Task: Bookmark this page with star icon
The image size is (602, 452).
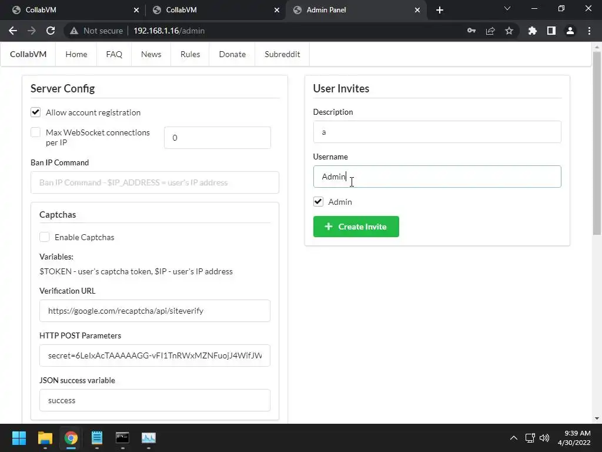Action: coord(509,31)
